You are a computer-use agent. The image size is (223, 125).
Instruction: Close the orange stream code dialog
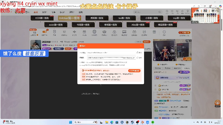141,46
